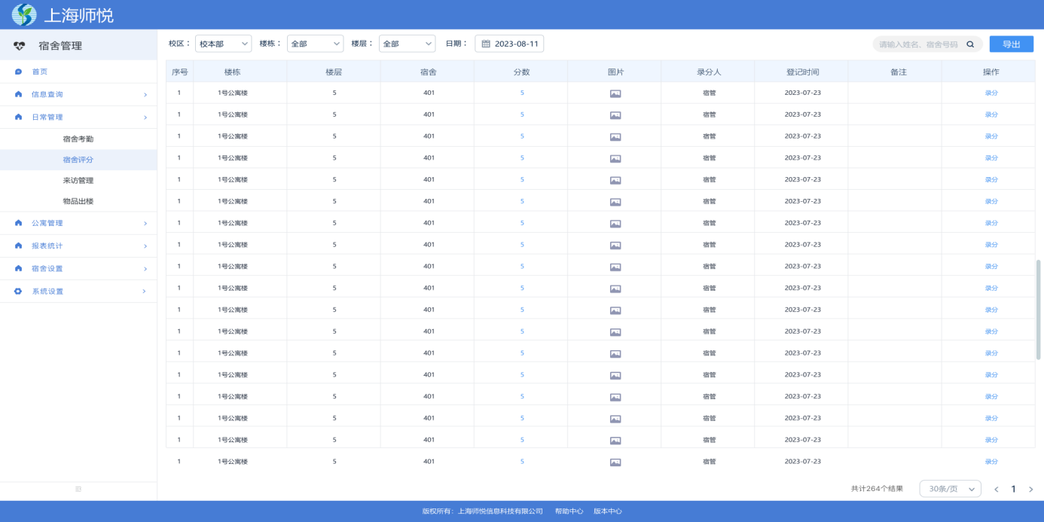Select the 首页 home icon in sidebar
The image size is (1044, 522).
[19, 71]
